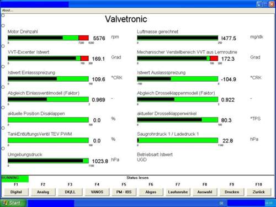Click the 5576 rpm value

(99, 38)
